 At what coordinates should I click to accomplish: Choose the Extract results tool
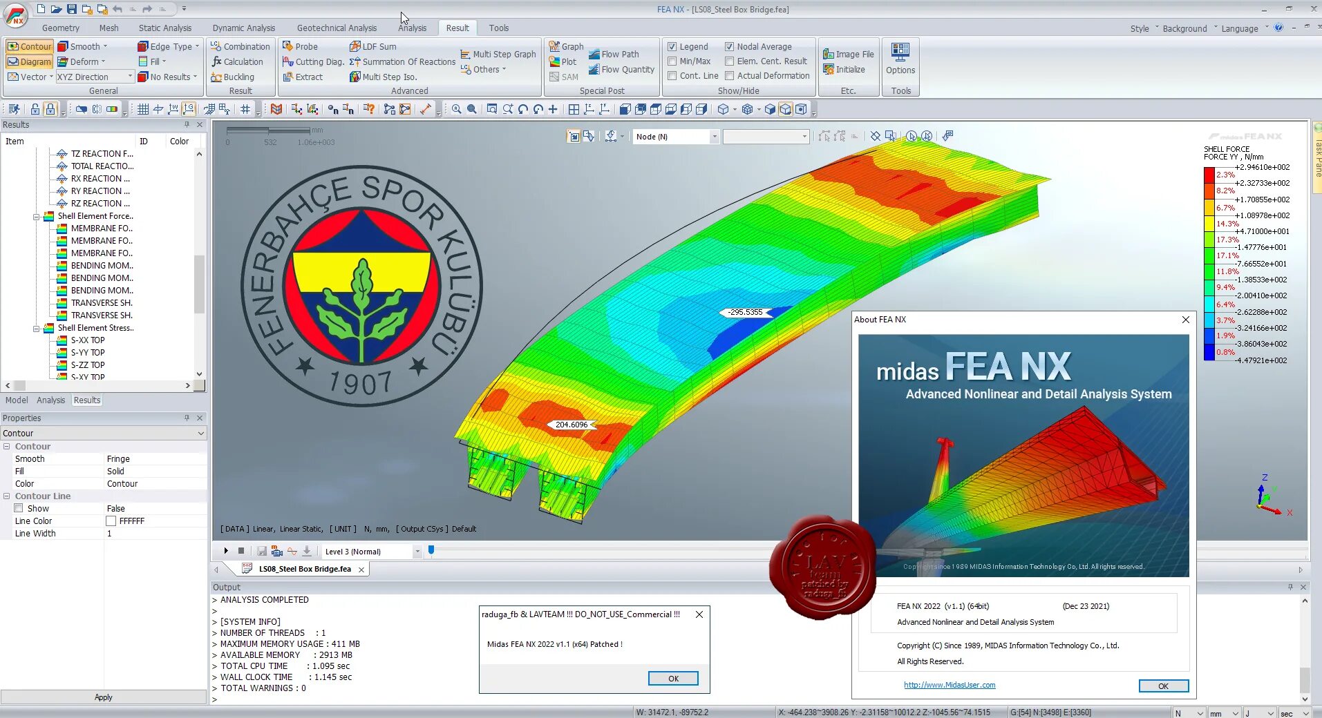(x=303, y=77)
